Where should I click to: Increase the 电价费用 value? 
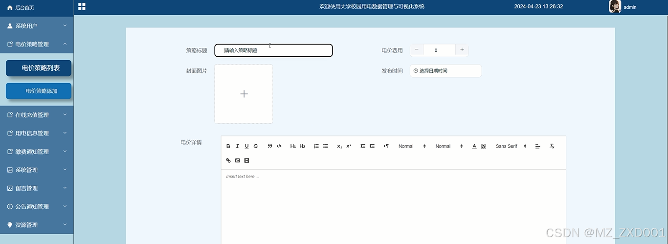coord(462,50)
